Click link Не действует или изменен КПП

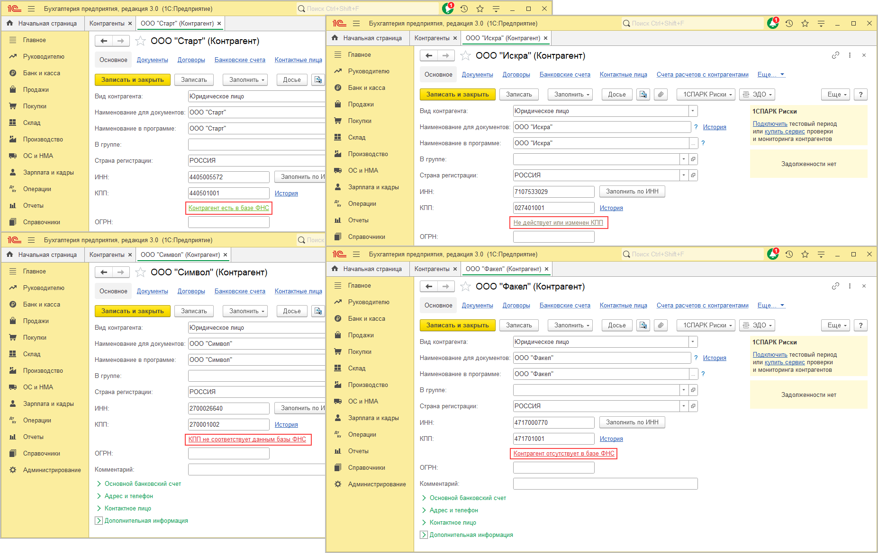[558, 223]
